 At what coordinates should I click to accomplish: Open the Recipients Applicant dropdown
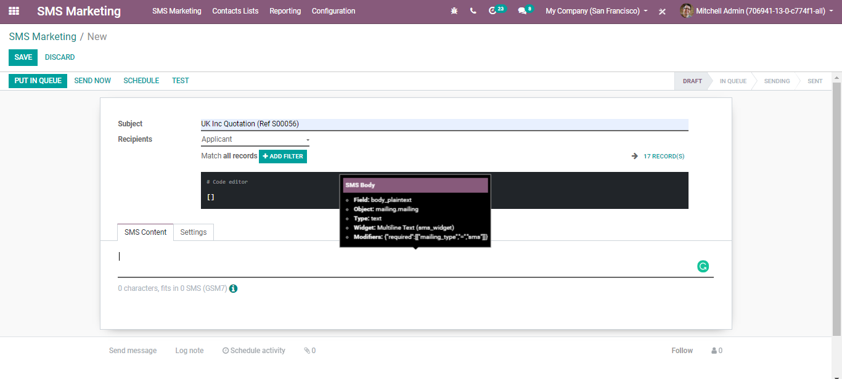pos(255,140)
